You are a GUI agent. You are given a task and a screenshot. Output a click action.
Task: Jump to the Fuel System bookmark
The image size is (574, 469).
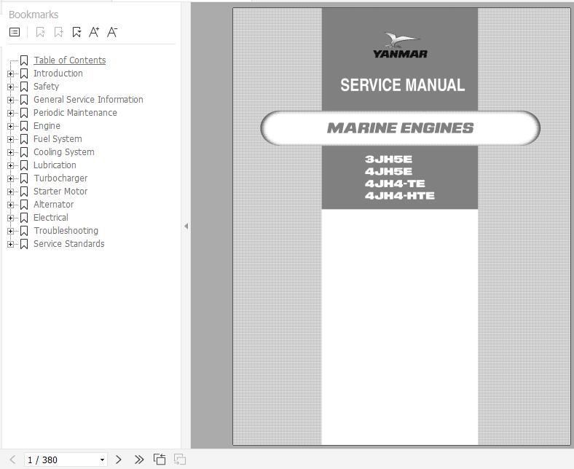tap(58, 139)
